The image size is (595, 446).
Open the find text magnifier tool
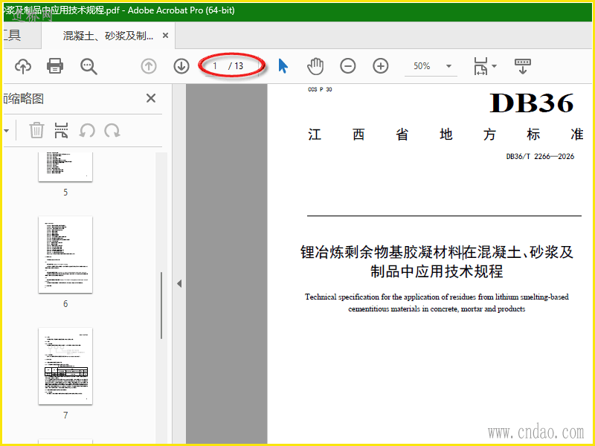click(x=89, y=66)
